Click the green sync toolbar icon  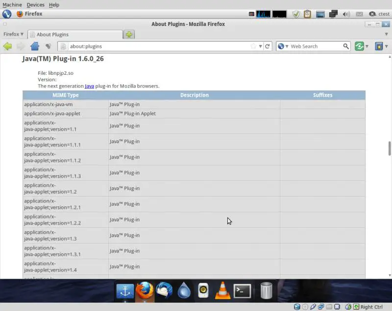point(359,46)
